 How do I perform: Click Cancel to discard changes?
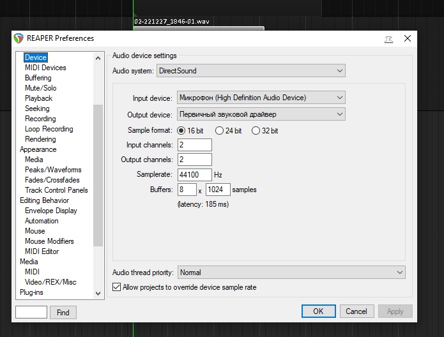pos(356,311)
